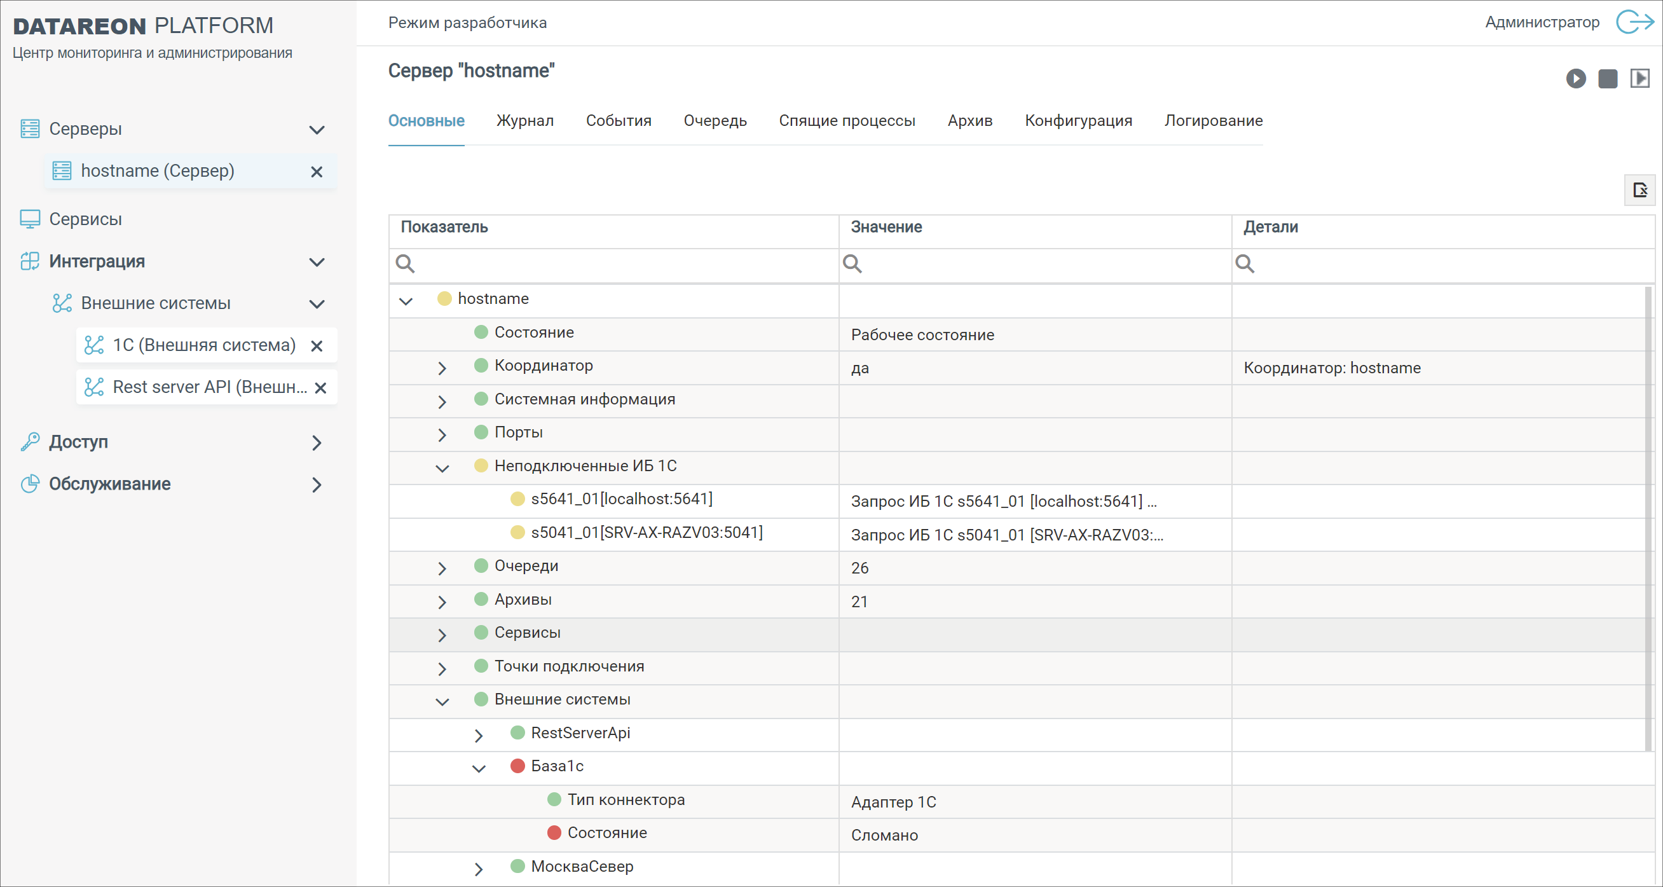Close the hostname (Сервер) sidebar item
1663x887 pixels.
tap(317, 172)
